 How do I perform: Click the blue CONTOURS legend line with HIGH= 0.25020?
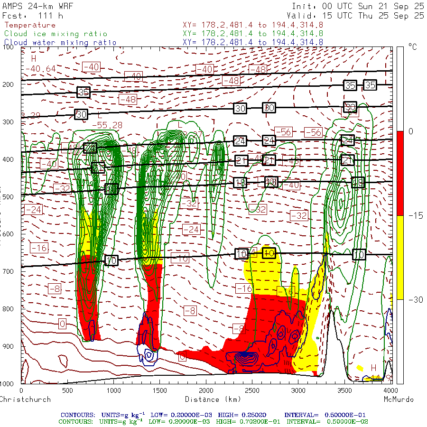point(213,415)
